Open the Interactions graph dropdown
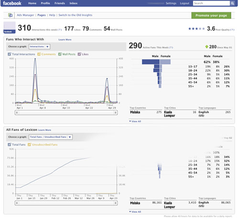Viewport: 239px width, 219px height. 39,46
